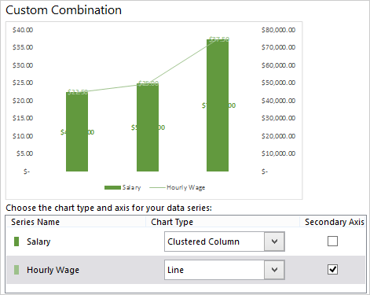Click the $80,000.00 secondary axis label
The image size is (370, 295).
click(x=278, y=30)
